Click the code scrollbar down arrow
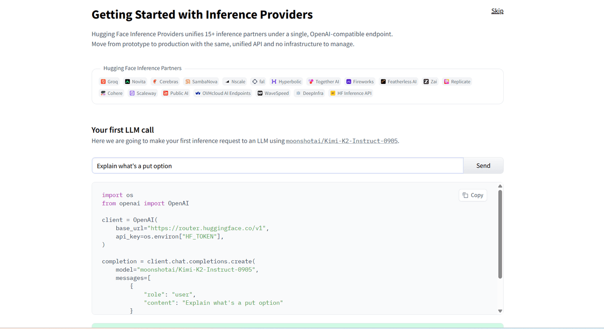604x329 pixels. point(500,311)
